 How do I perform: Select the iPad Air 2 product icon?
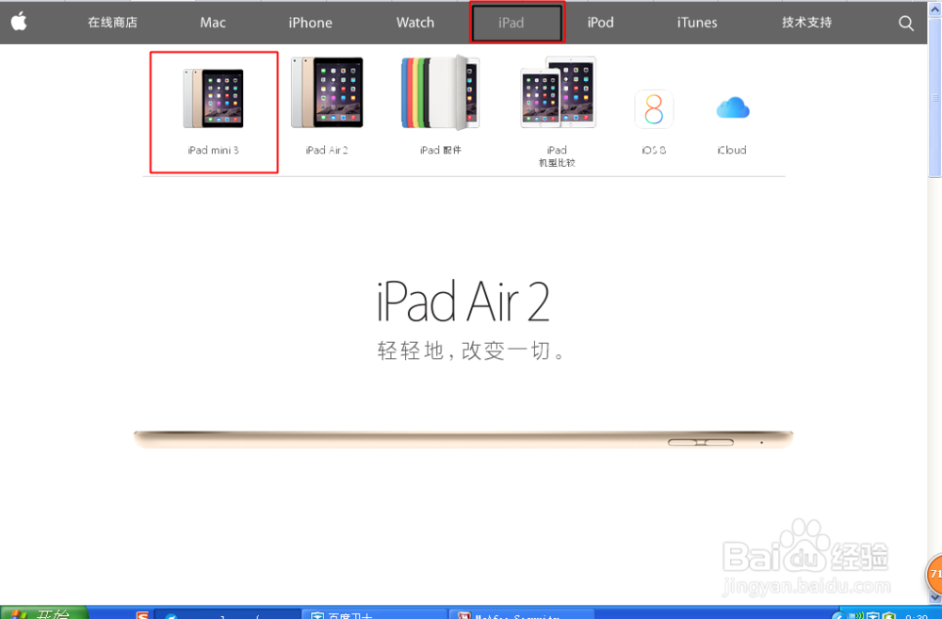327,92
